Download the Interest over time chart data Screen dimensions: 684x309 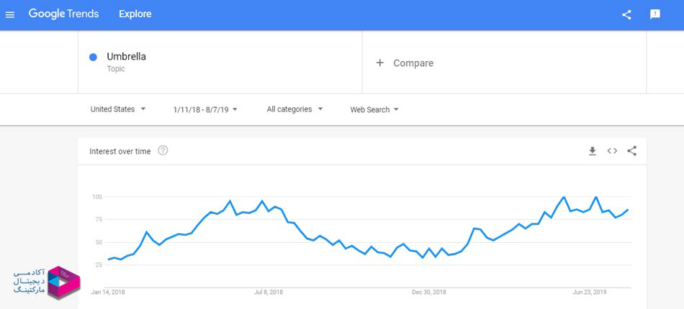pyautogui.click(x=593, y=151)
